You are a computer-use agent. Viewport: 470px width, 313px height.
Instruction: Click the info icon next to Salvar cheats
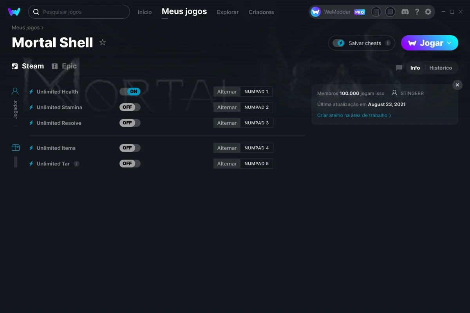pyautogui.click(x=388, y=43)
